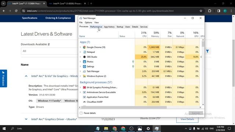Collapse Task Manager with Fewer details

88,113
